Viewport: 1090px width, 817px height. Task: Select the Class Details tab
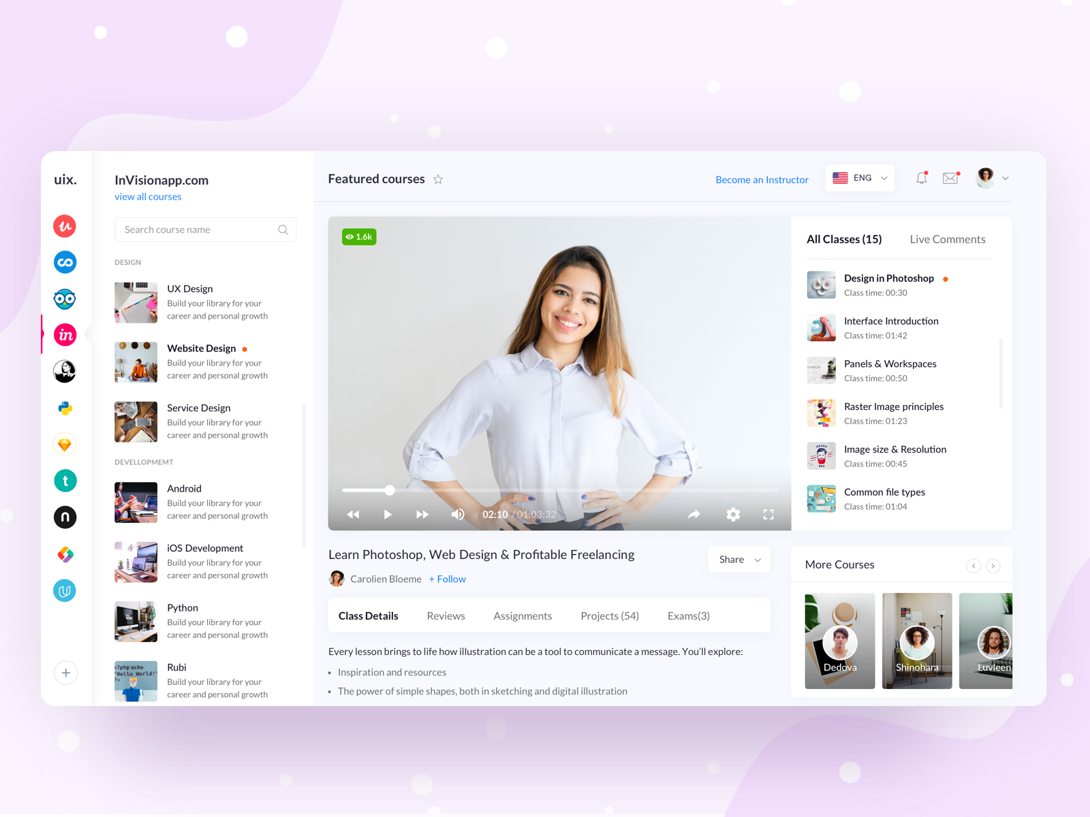click(369, 615)
